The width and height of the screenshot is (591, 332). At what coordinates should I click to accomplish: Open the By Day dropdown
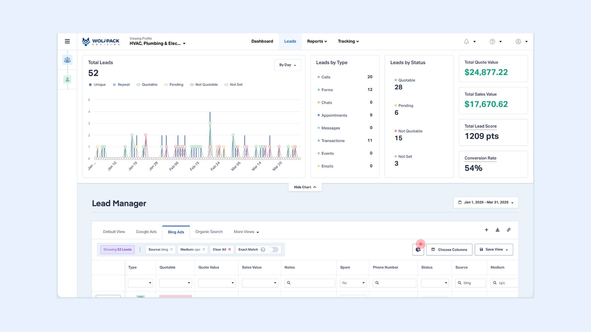point(287,65)
